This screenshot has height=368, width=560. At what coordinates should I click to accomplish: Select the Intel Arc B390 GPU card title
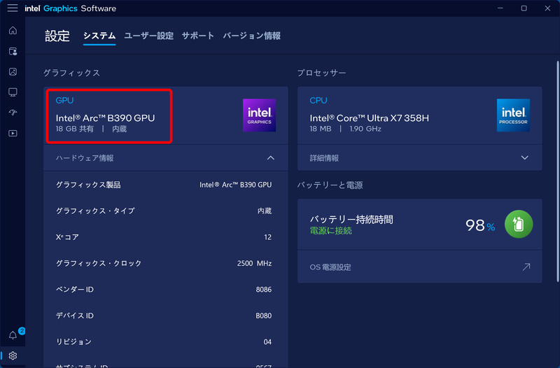(x=106, y=118)
